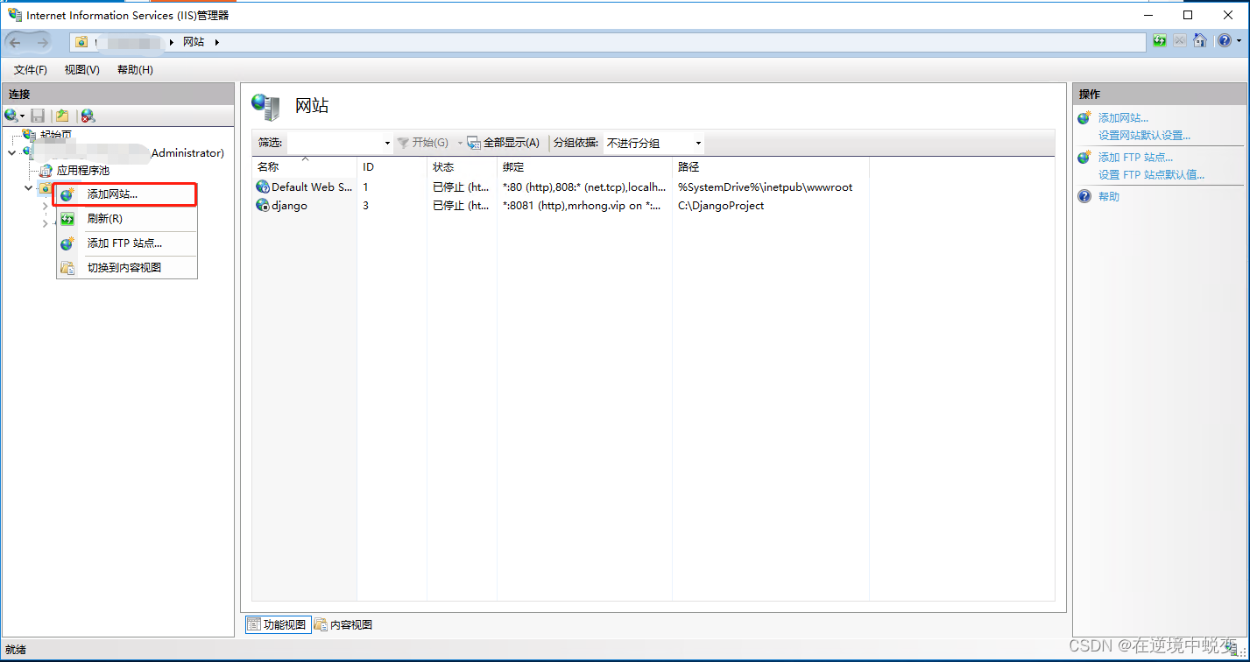Click the 网站 segment in the address bar

click(194, 41)
